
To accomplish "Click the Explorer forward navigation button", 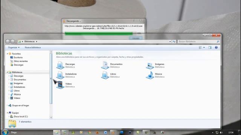I will (x=12, y=41).
